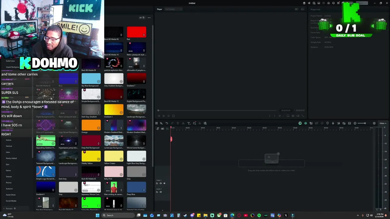Click the red playhead on the timeline
This screenshot has height=219, width=390.
click(x=171, y=139)
